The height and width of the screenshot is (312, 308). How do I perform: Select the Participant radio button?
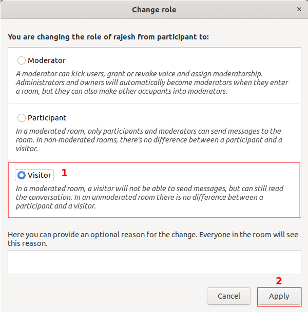22,118
